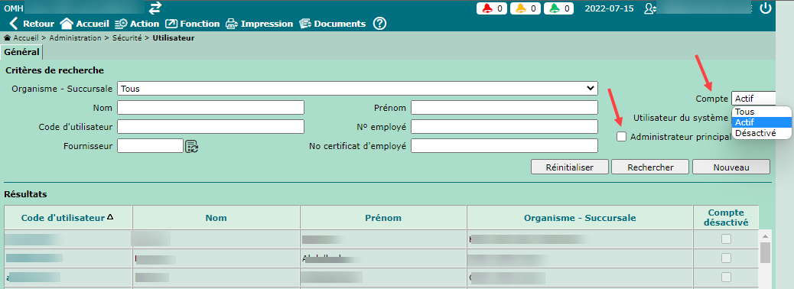Click the date 2022-07-15 in header
Screen dimensions: 794x289
click(609, 8)
